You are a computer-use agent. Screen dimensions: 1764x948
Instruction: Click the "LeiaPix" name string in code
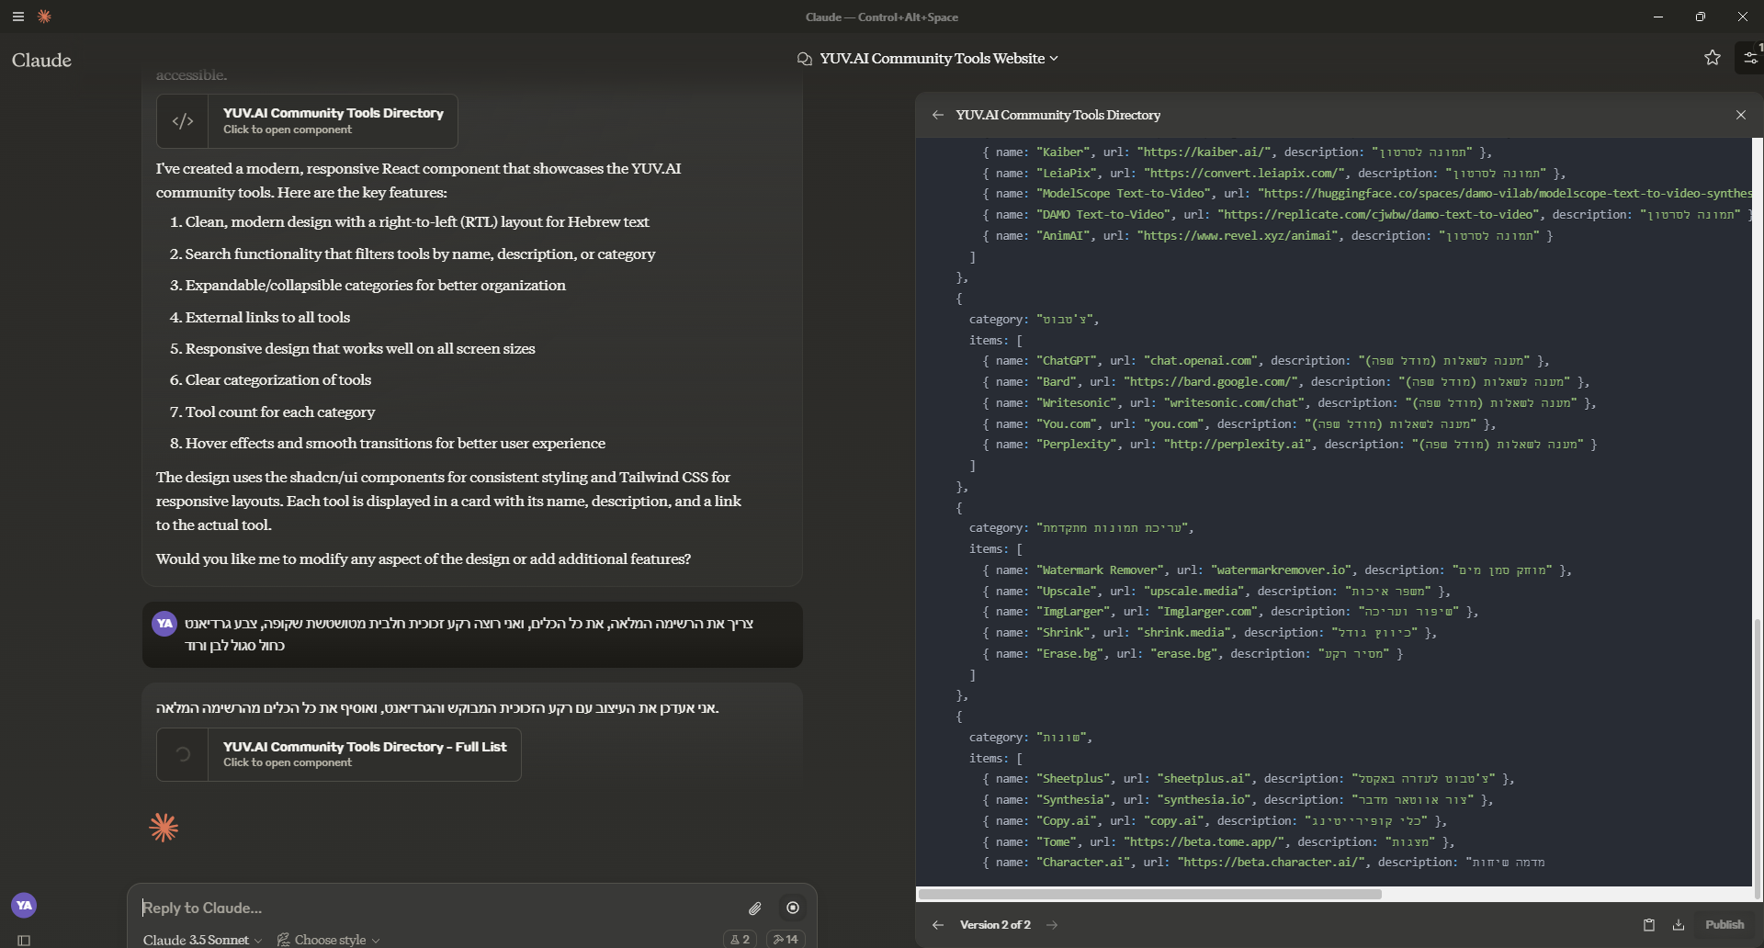[x=1066, y=173]
